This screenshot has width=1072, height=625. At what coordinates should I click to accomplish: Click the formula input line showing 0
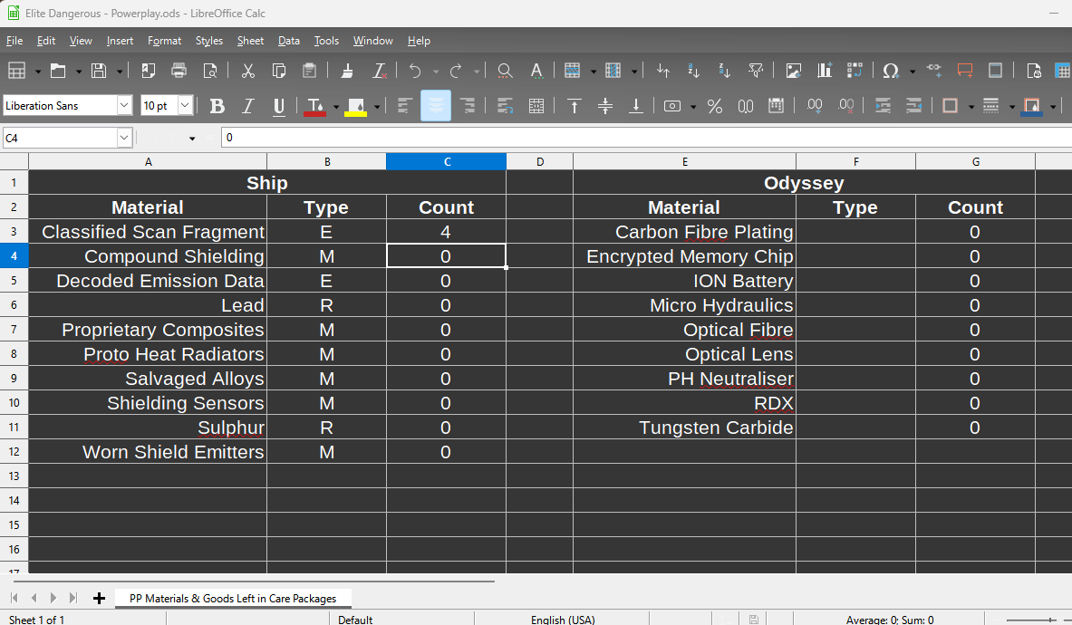point(646,138)
